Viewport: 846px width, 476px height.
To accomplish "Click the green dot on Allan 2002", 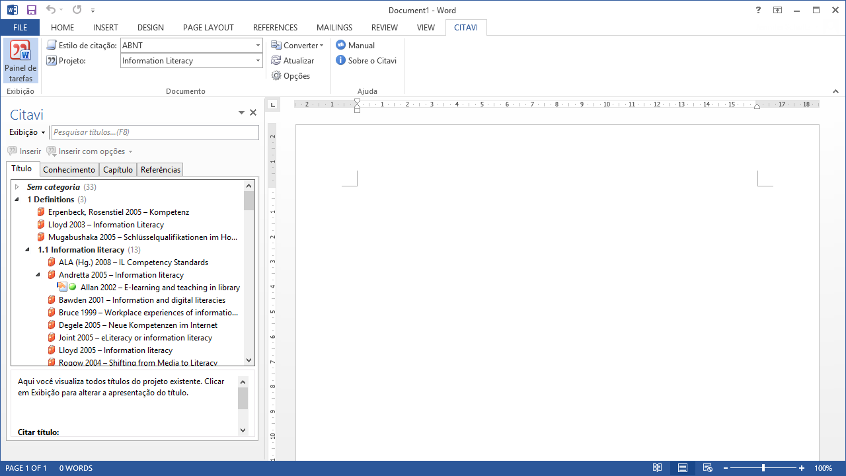I will (73, 288).
